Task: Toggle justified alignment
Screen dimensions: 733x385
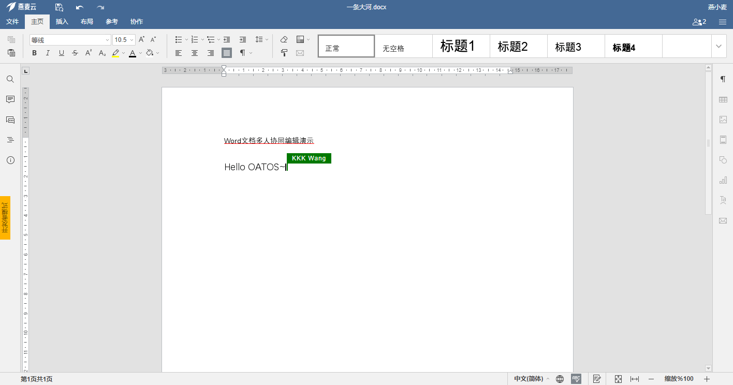Action: click(x=227, y=53)
